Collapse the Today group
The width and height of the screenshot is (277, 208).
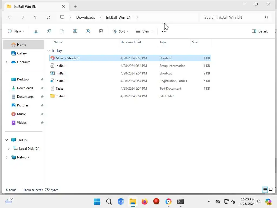[x=49, y=51]
